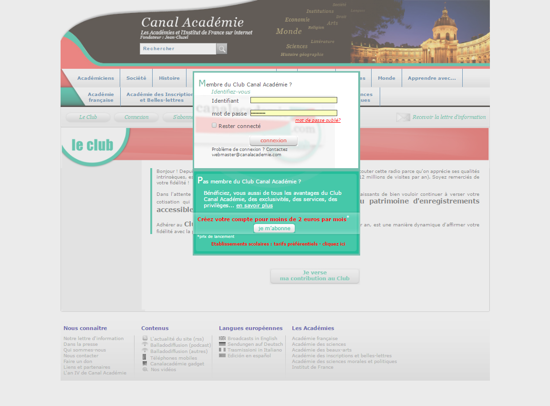Click the icon beside Canalacadémie gadget

[145, 363]
